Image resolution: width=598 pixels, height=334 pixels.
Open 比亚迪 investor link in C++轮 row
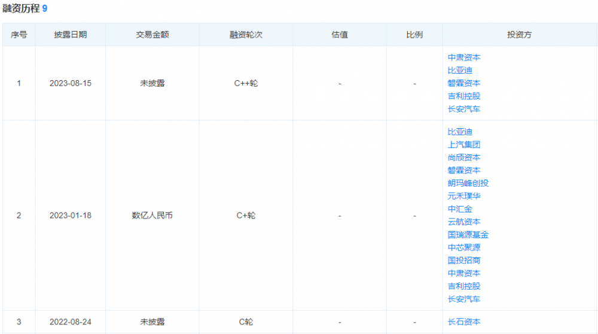460,71
